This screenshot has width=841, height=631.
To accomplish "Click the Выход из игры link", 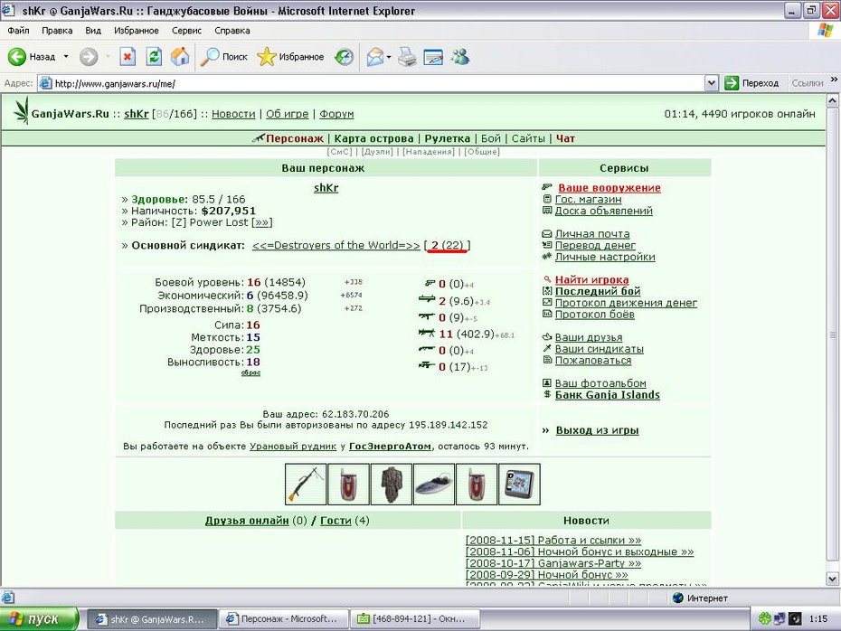I will coord(597,430).
